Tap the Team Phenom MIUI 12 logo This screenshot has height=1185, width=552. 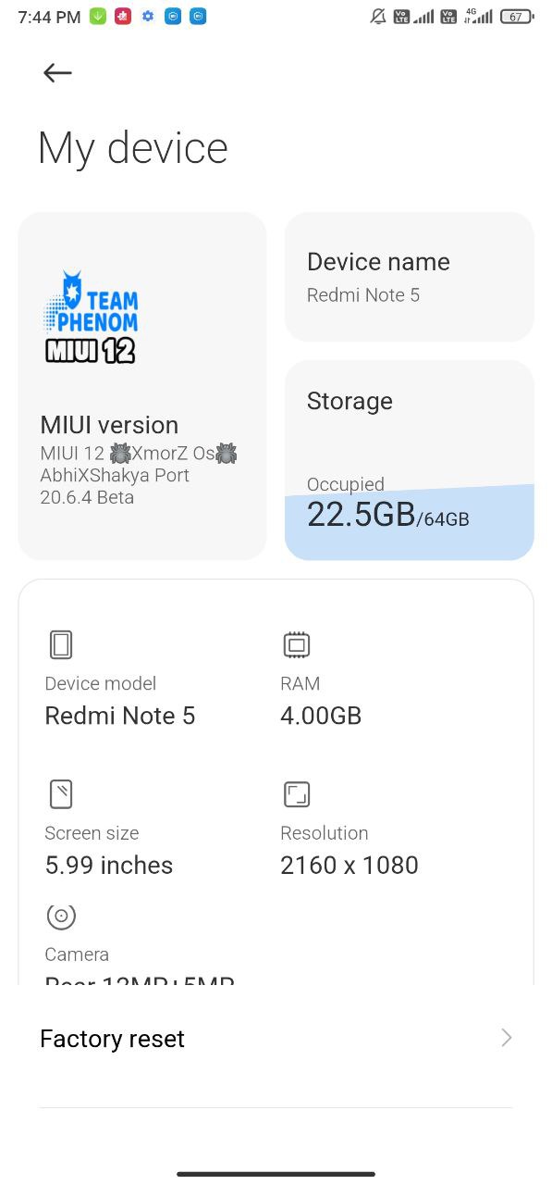tap(92, 317)
